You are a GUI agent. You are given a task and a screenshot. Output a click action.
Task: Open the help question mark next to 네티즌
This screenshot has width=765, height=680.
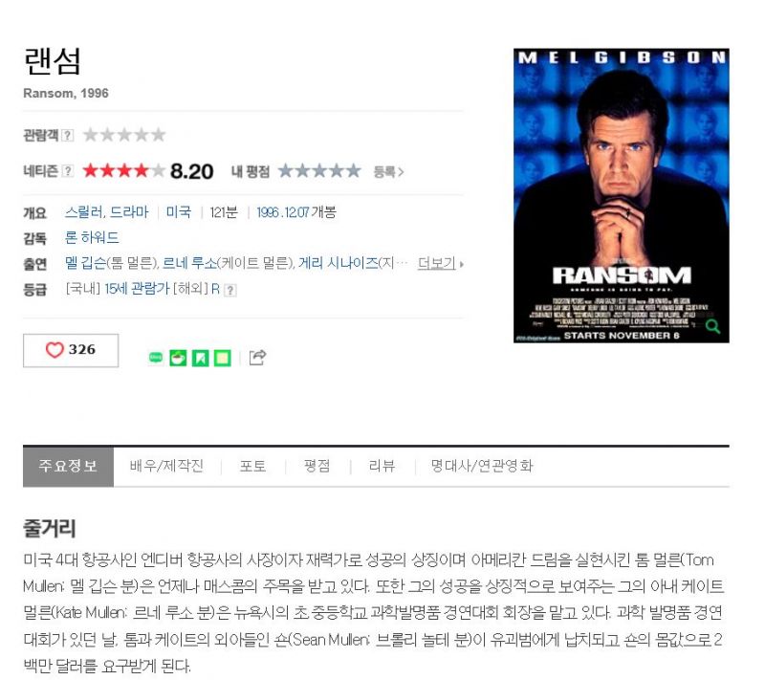68,171
